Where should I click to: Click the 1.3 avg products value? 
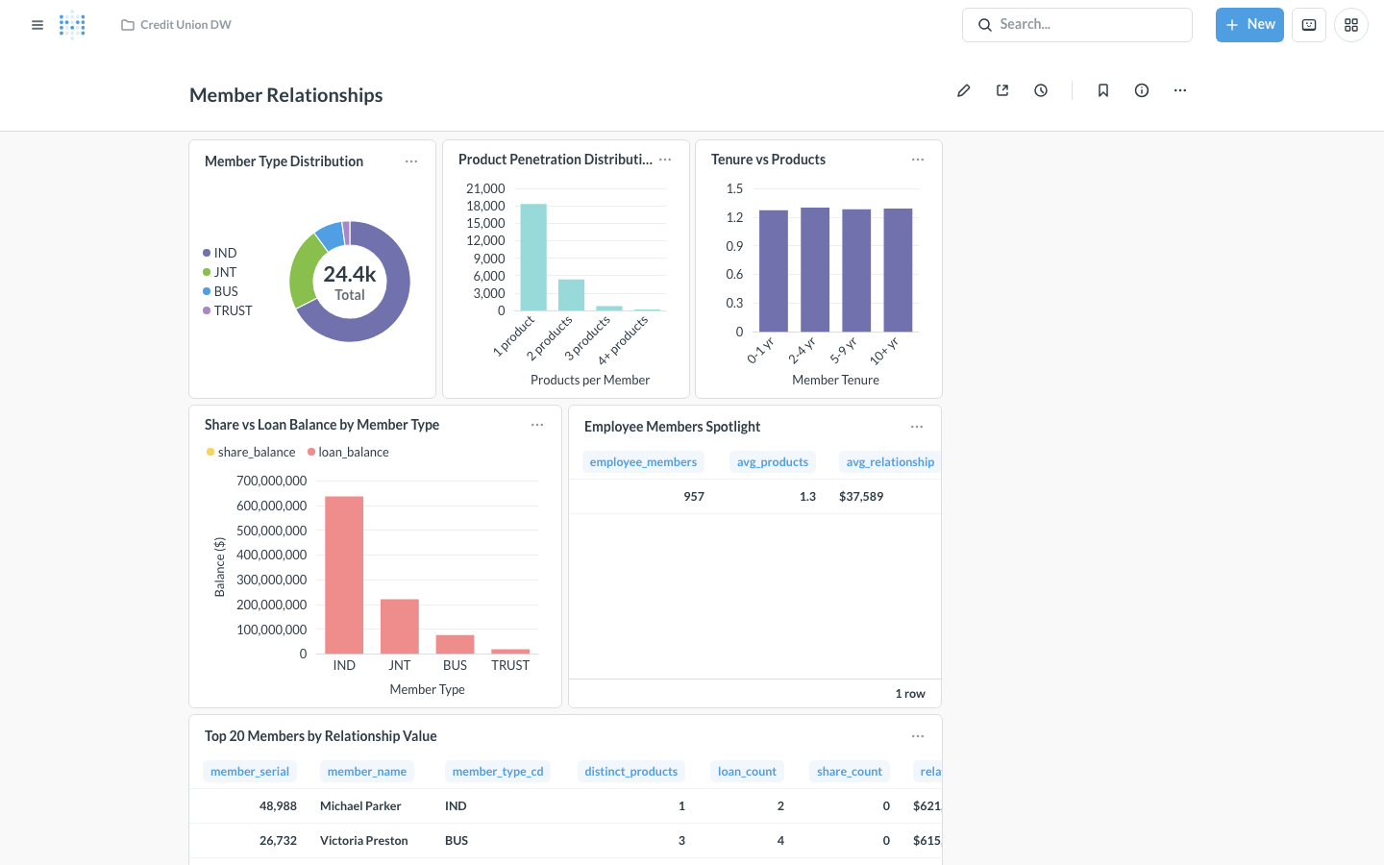pyautogui.click(x=807, y=497)
